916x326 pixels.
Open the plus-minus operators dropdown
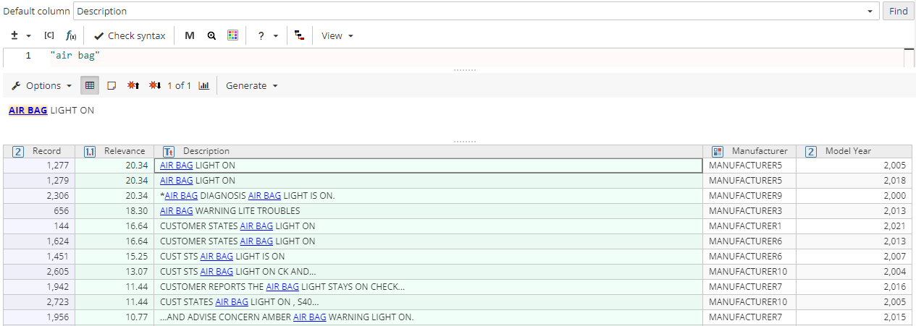pos(21,35)
